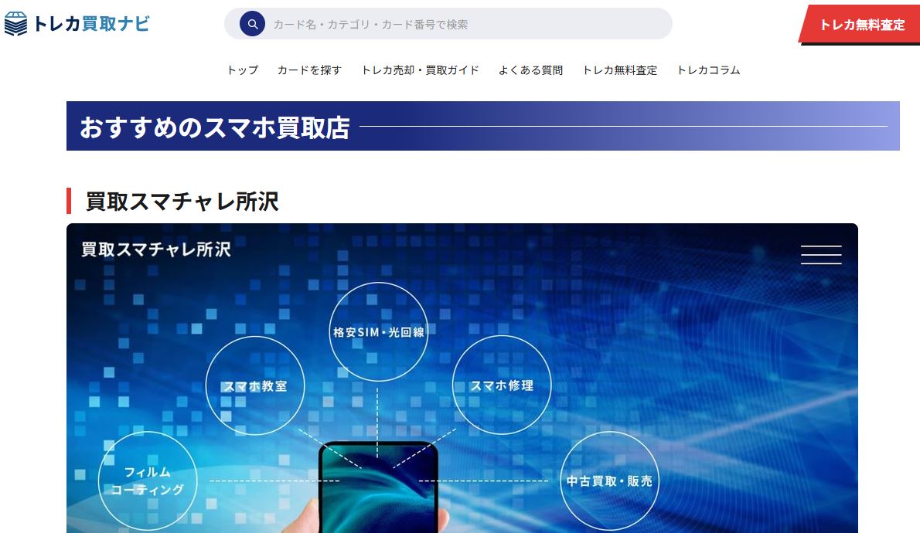Click the トレカ買取ナビ site logo
The image size is (920, 533).
tap(77, 24)
